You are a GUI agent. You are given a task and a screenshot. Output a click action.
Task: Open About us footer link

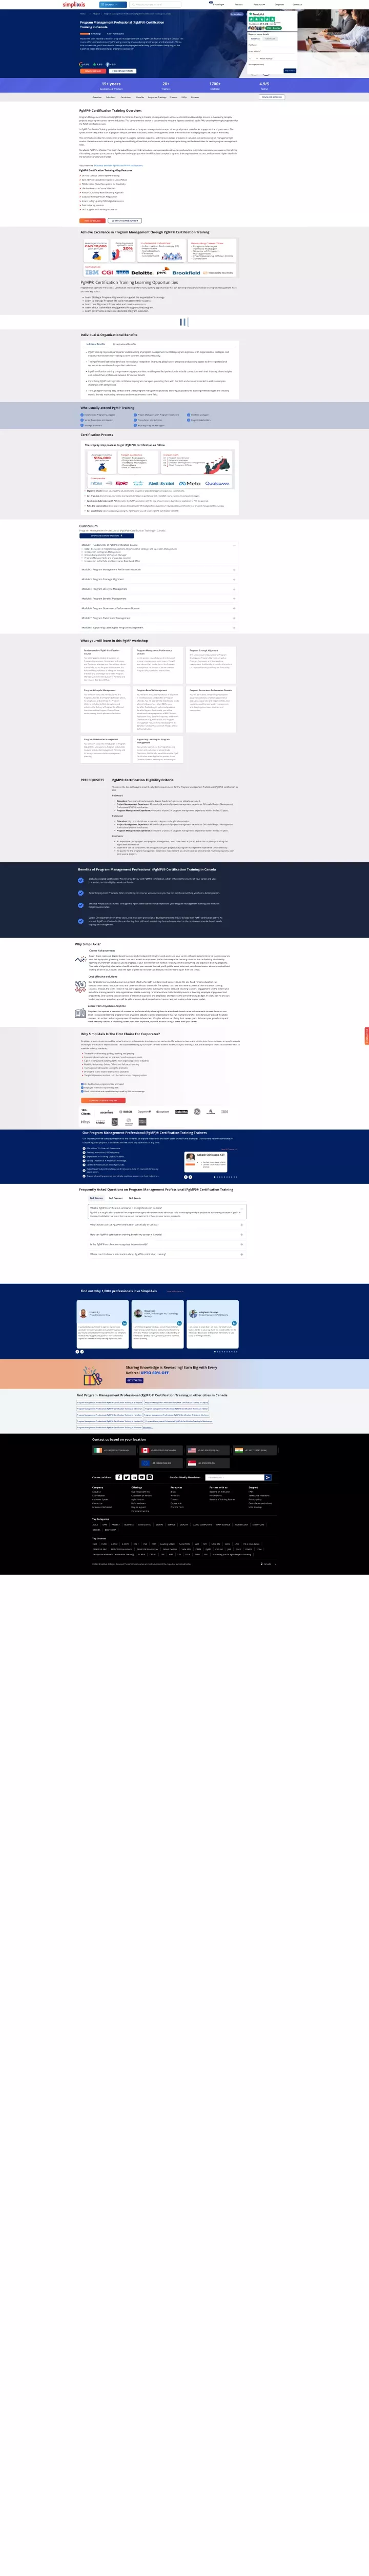[x=96, y=1492]
